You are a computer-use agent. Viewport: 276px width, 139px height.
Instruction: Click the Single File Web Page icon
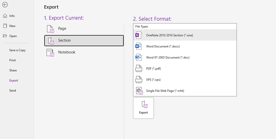coord(139,91)
